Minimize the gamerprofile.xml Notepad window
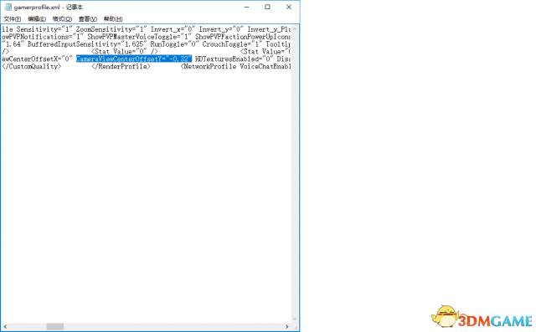The image size is (536, 332). (246, 7)
